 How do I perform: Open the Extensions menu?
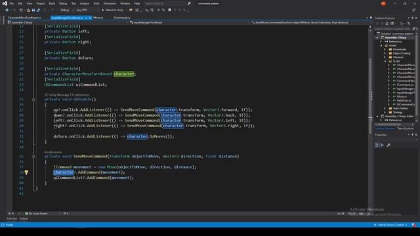click(x=110, y=3)
